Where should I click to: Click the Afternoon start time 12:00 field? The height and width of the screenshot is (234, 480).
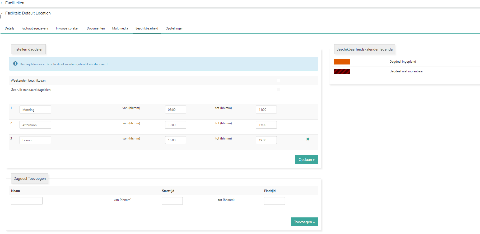click(175, 125)
